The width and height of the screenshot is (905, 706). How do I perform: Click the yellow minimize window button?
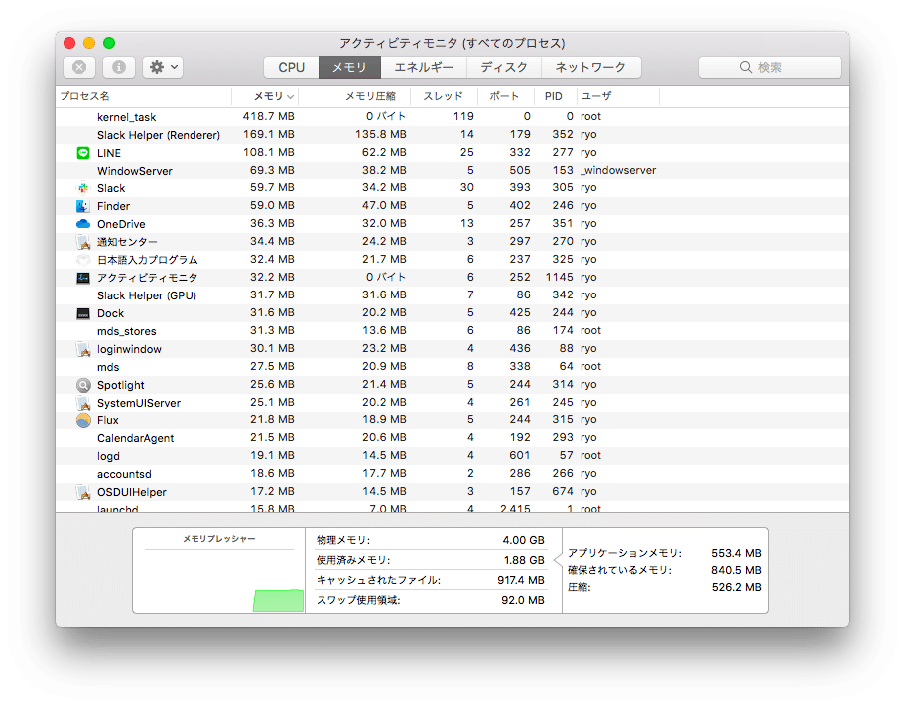pyautogui.click(x=89, y=43)
